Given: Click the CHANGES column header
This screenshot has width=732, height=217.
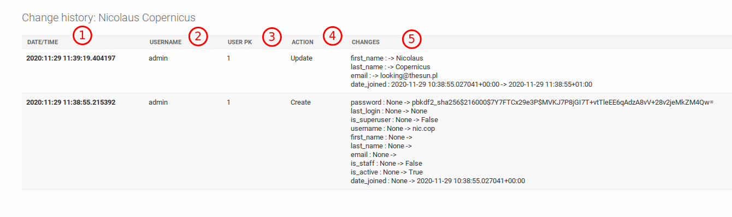Looking at the screenshot, I should coord(365,42).
